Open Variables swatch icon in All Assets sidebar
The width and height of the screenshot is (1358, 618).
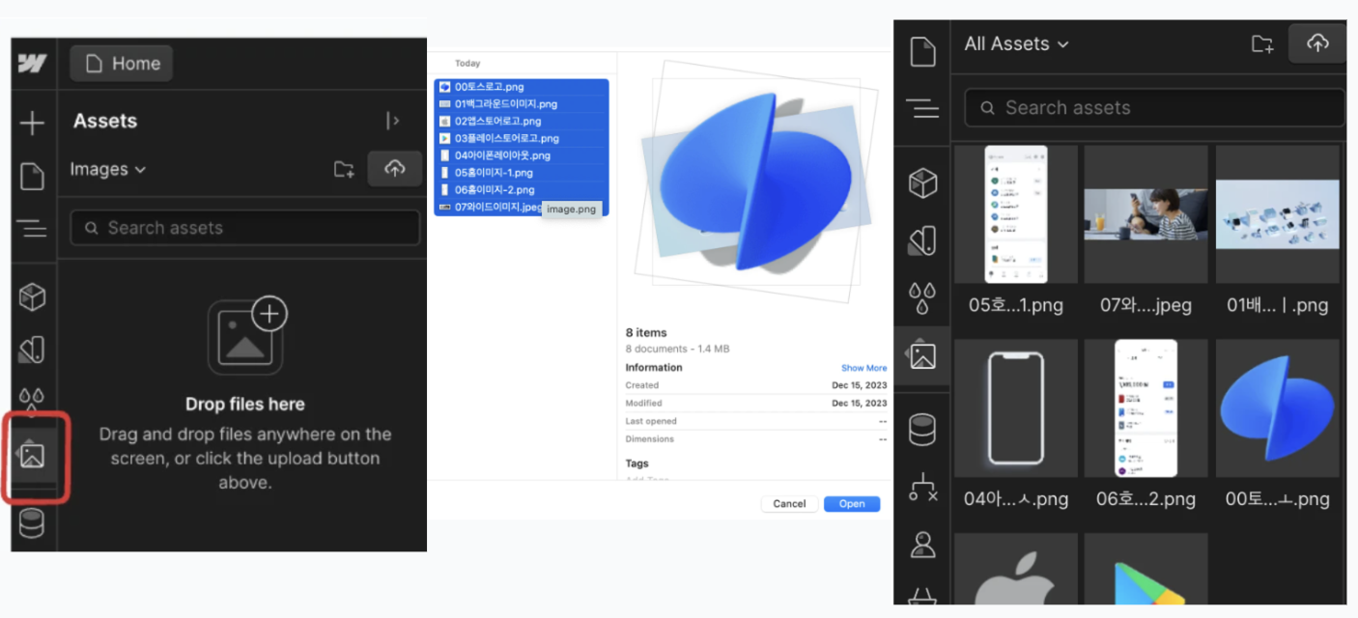click(x=923, y=240)
